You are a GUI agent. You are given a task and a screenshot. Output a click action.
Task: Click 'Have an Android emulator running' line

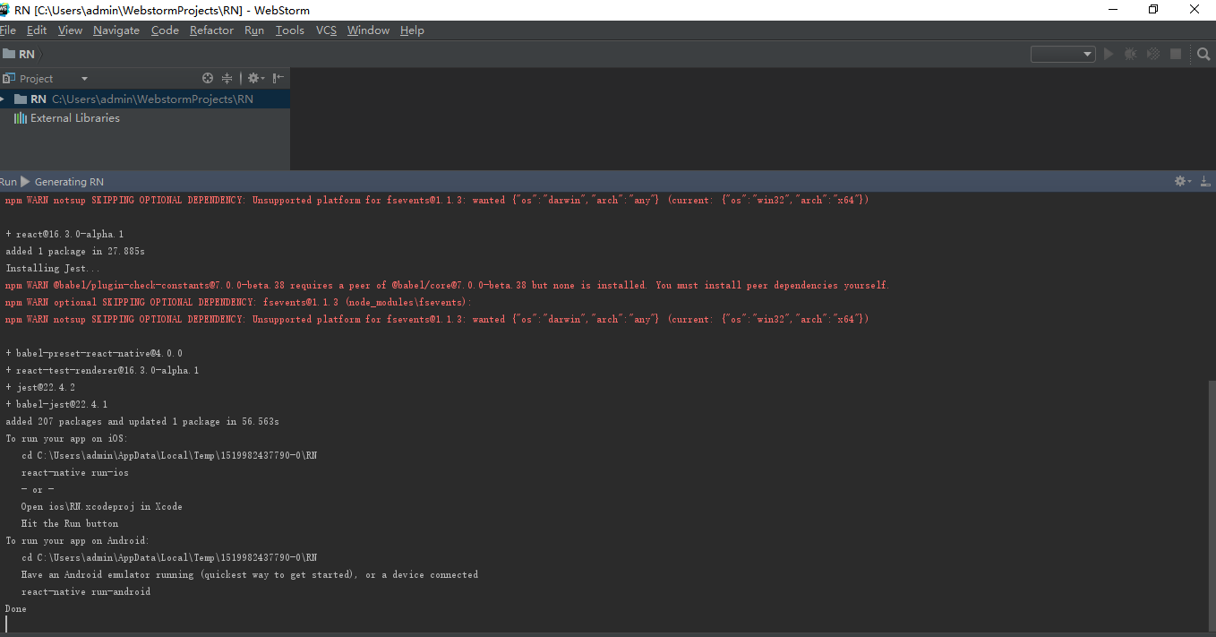pos(250,574)
